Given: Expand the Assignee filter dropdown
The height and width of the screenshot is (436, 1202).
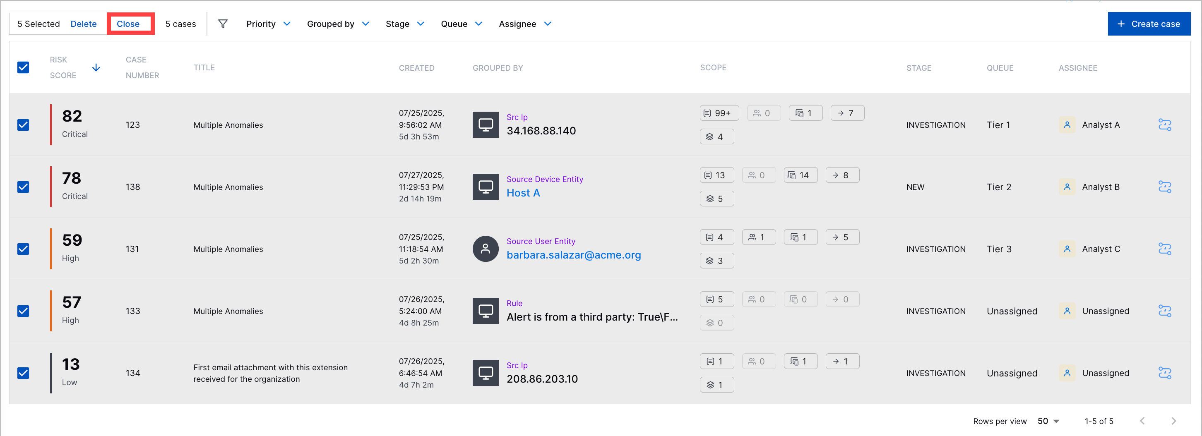Looking at the screenshot, I should click(525, 24).
